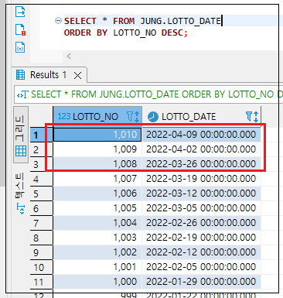283x298 pixels.
Task: Click the cell with value 1,006
Action: tap(97, 194)
